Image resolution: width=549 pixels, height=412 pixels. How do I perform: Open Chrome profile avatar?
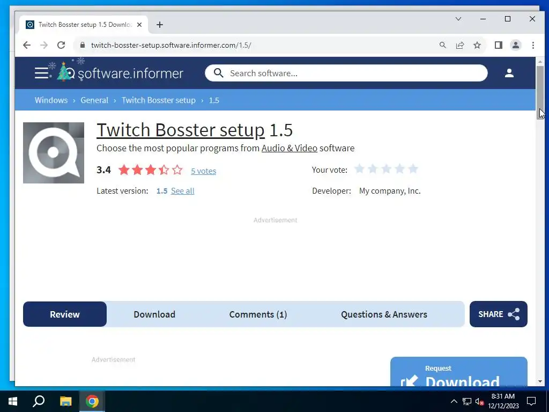point(515,45)
